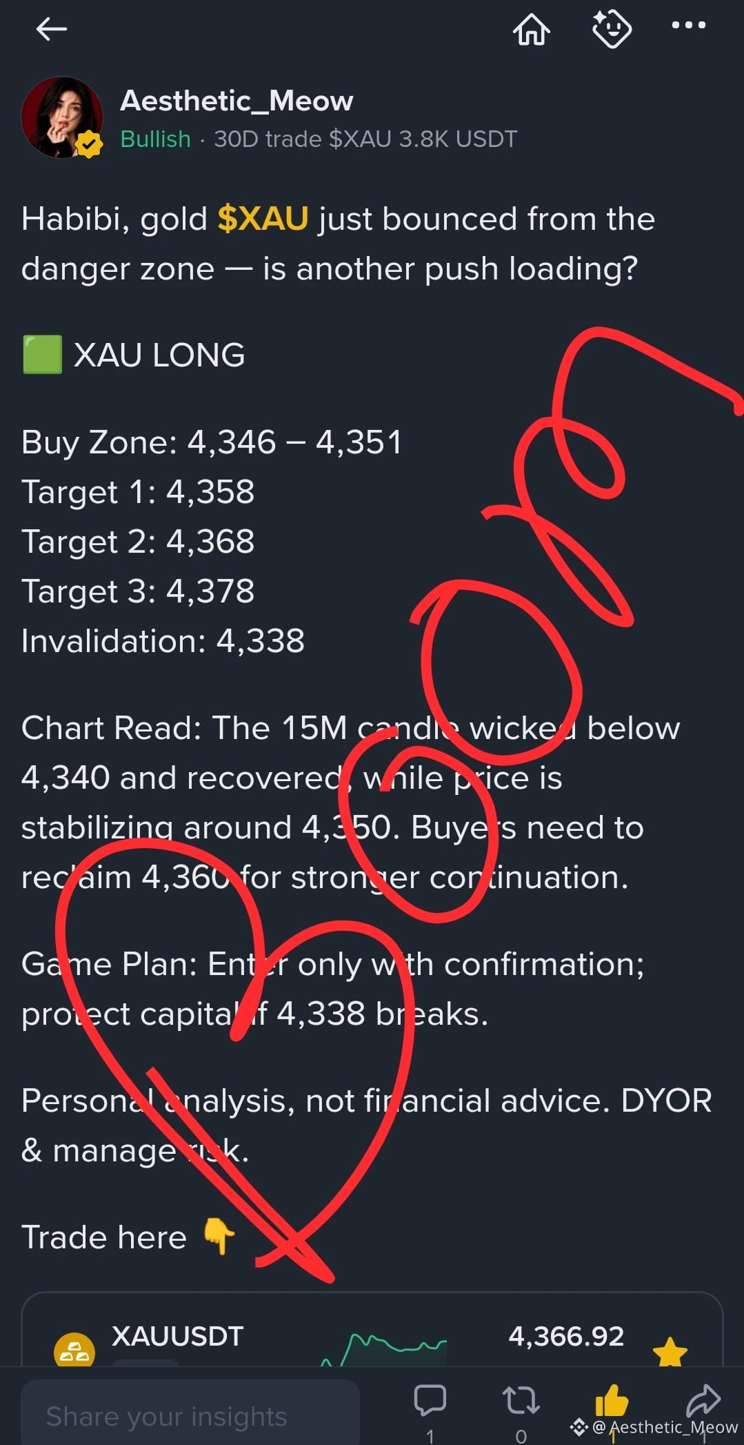Tap the repost arrows icon
Screen dimensions: 744x1445
point(521,1401)
